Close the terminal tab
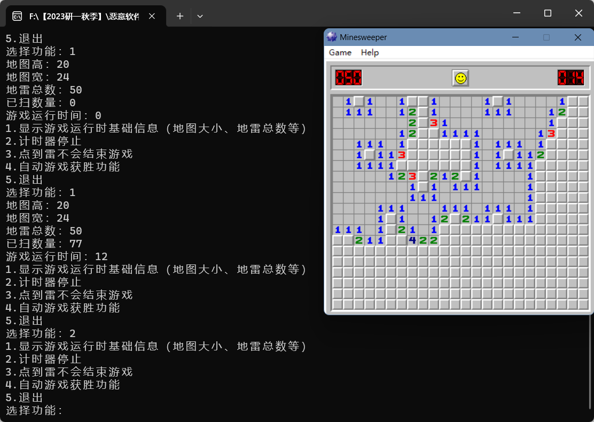594x422 pixels. pos(152,16)
